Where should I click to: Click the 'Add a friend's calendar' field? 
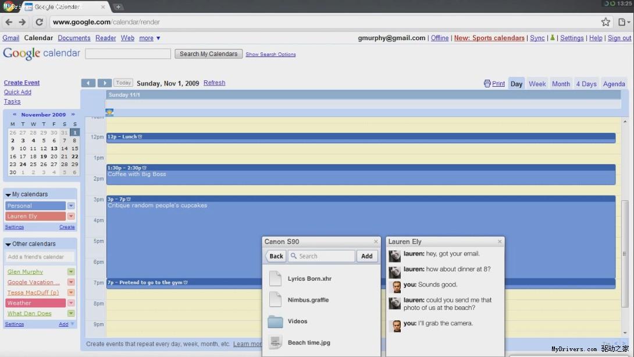(x=40, y=257)
